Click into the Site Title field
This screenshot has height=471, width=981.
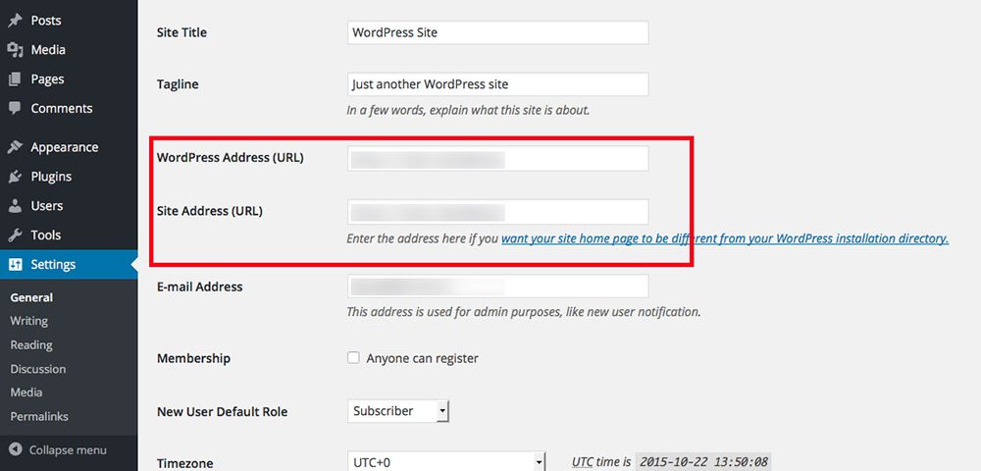498,32
